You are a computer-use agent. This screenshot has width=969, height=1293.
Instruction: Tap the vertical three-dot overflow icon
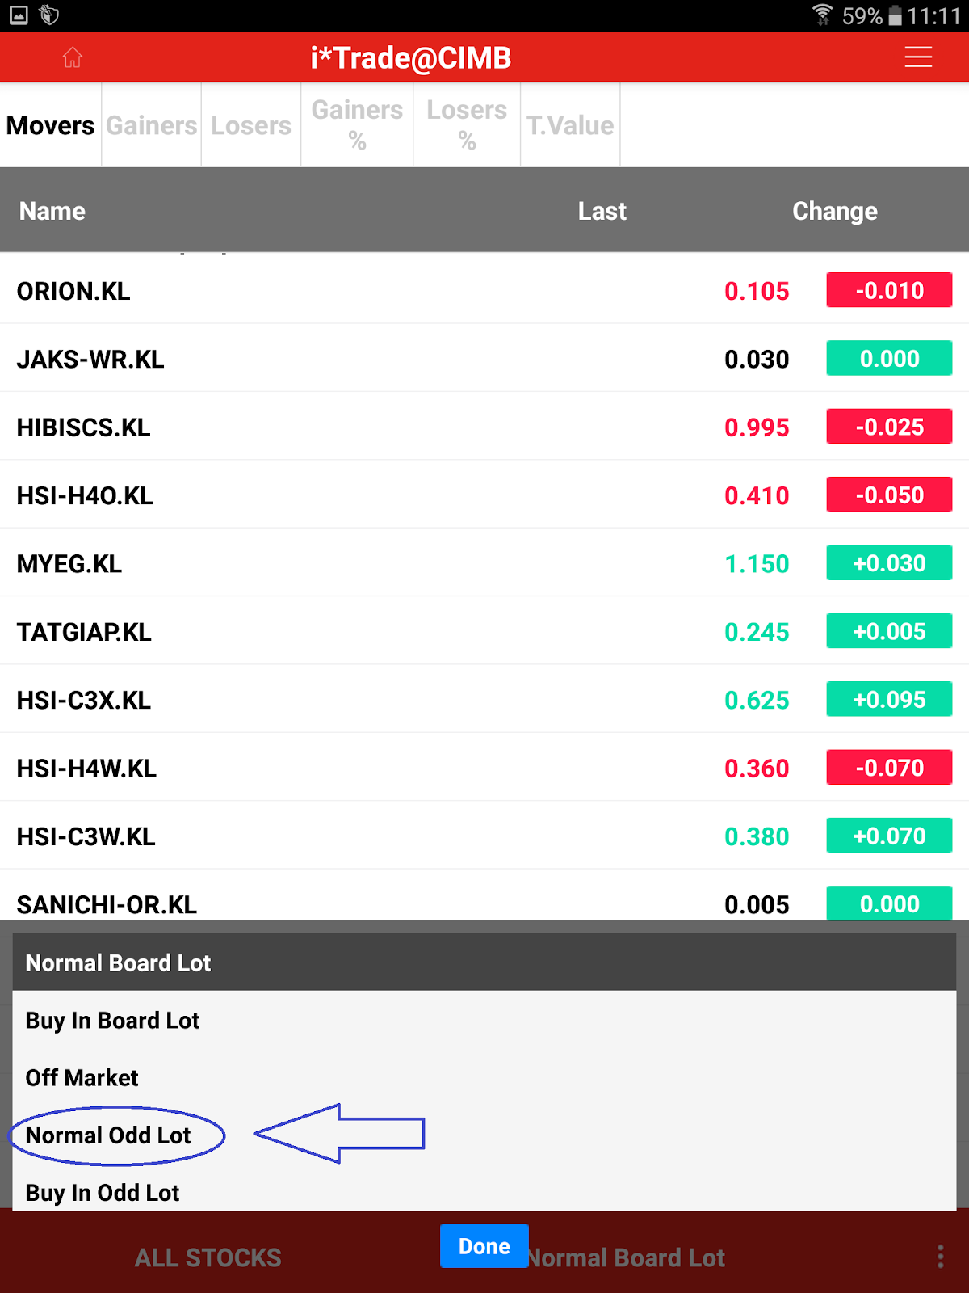(940, 1257)
